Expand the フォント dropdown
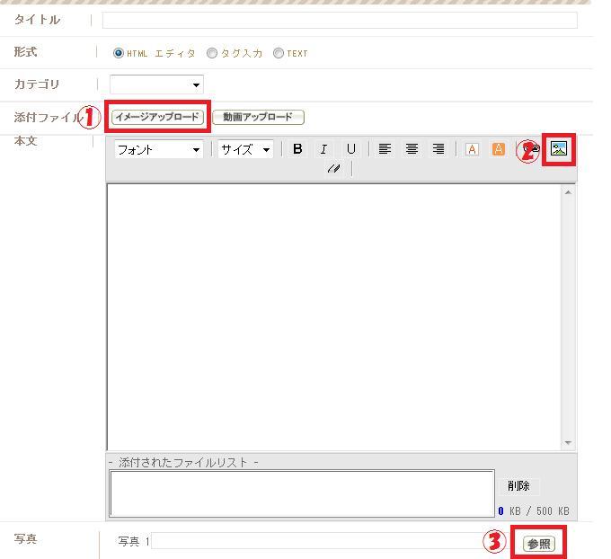Image resolution: width=611 pixels, height=559 pixels. point(158,149)
